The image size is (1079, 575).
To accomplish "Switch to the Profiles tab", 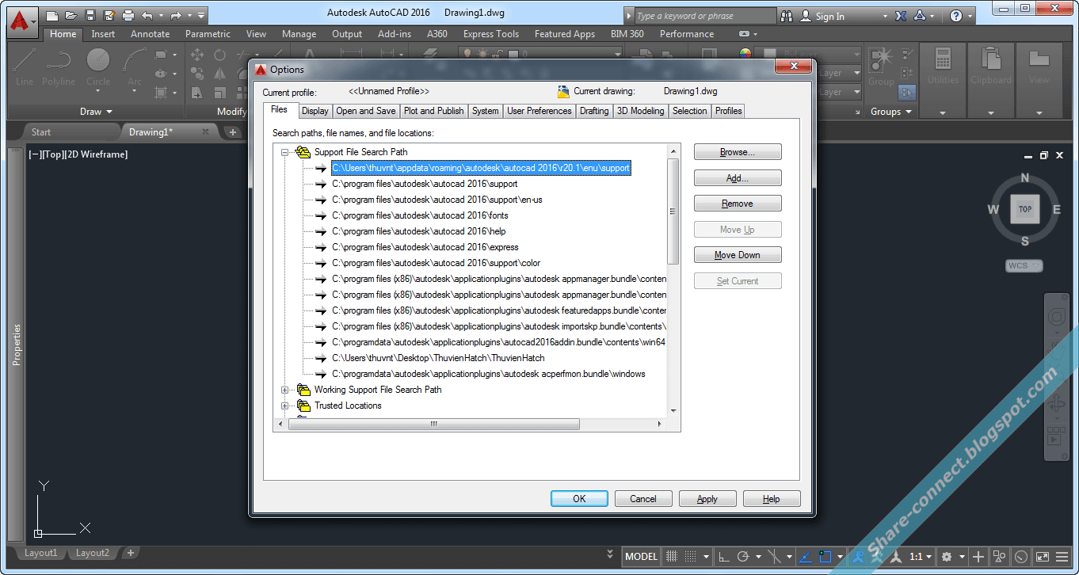I will click(x=728, y=111).
